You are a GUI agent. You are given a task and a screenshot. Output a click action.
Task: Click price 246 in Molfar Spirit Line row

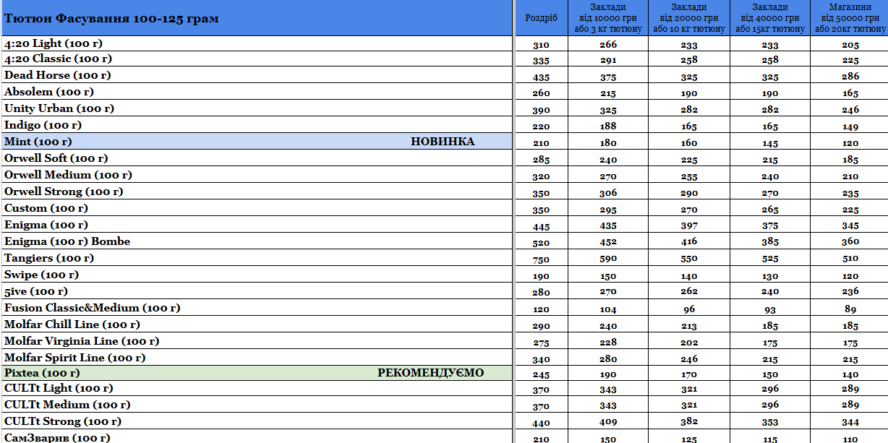point(689,358)
